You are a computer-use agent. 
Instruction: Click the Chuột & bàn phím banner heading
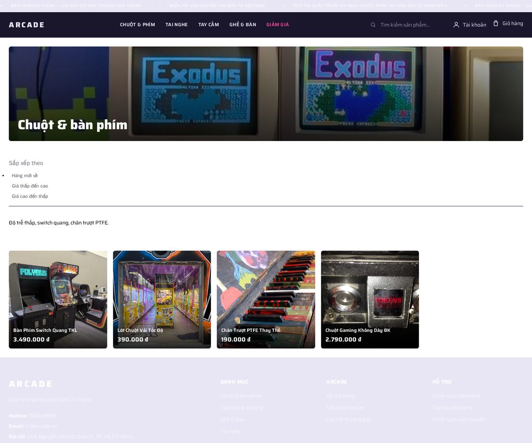click(x=73, y=125)
